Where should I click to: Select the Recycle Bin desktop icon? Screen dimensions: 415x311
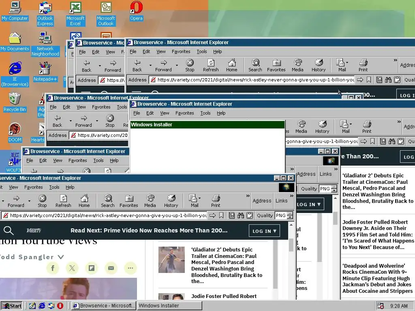(x=15, y=102)
